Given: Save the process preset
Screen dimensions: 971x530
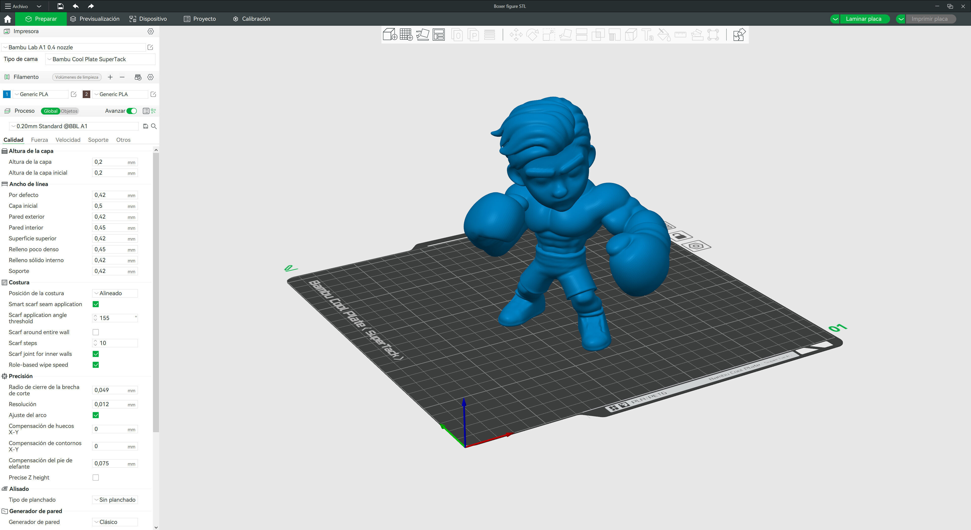Looking at the screenshot, I should (x=145, y=126).
